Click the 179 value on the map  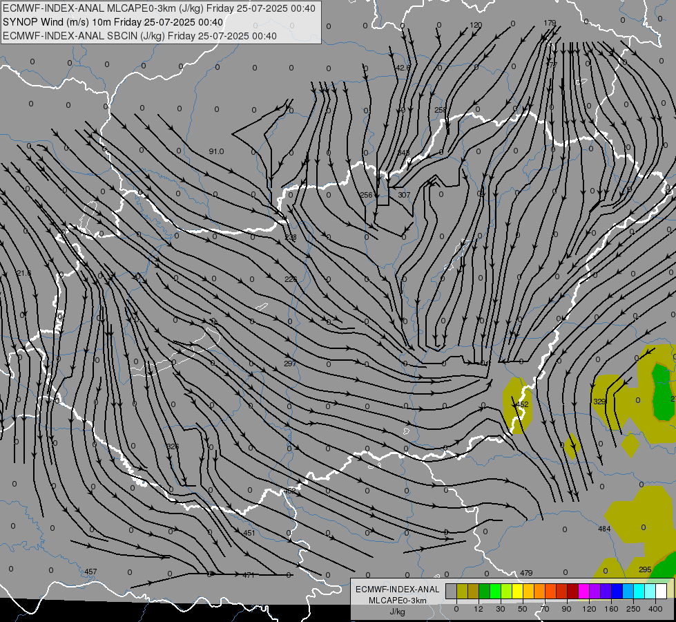tap(550, 23)
